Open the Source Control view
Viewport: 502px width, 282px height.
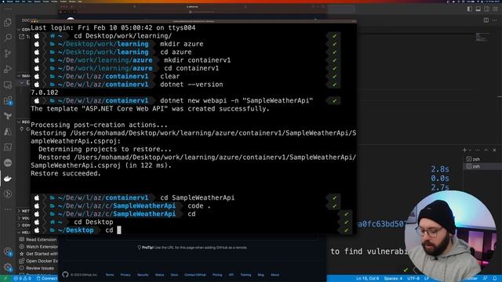click(8, 53)
